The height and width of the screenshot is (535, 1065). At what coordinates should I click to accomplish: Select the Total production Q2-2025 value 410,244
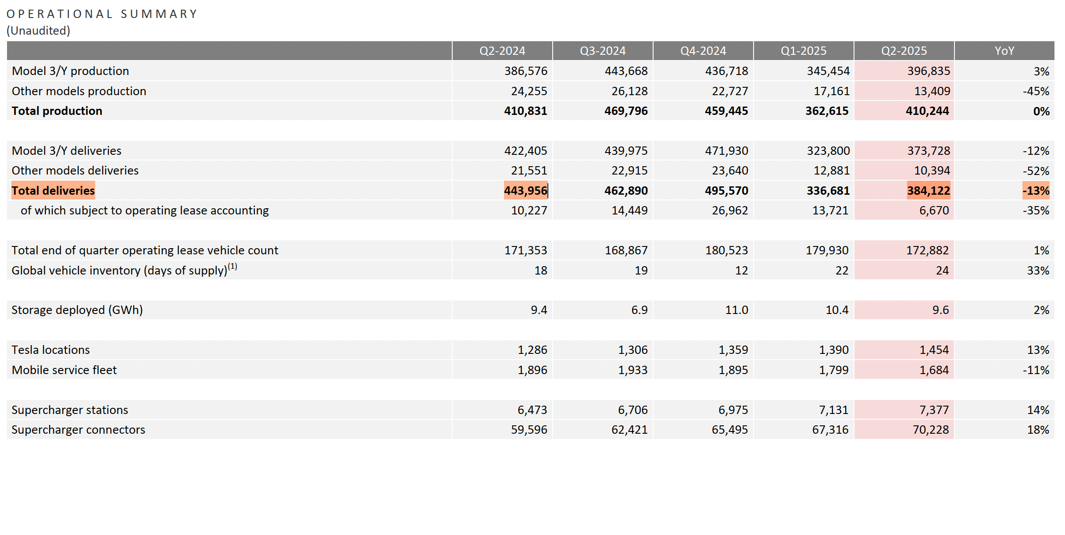[927, 111]
